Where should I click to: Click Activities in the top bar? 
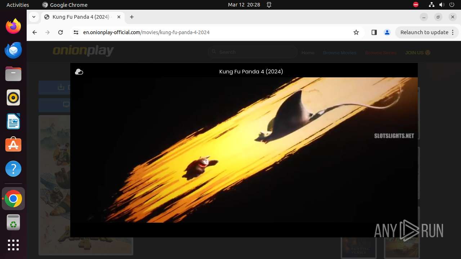coord(18,5)
